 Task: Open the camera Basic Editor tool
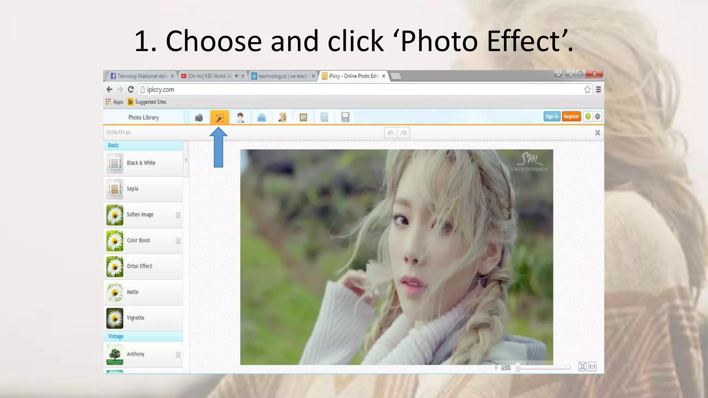pyautogui.click(x=199, y=118)
